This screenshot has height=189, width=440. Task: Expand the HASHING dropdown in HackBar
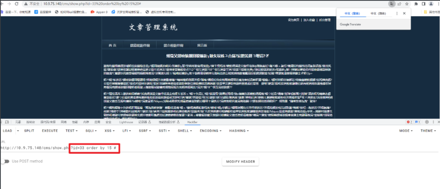pyautogui.click(x=239, y=131)
